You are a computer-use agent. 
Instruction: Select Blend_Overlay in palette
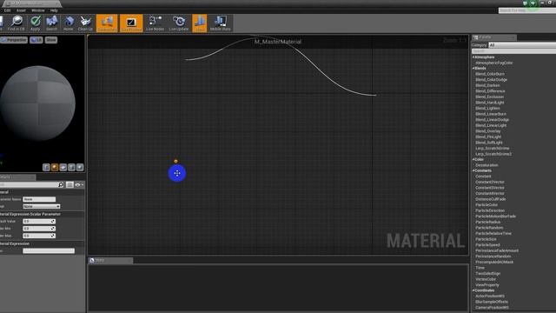pyautogui.click(x=488, y=131)
